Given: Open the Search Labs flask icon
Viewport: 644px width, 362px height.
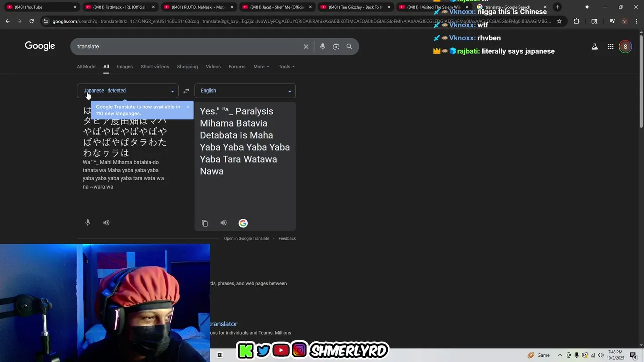Looking at the screenshot, I should tap(594, 46).
